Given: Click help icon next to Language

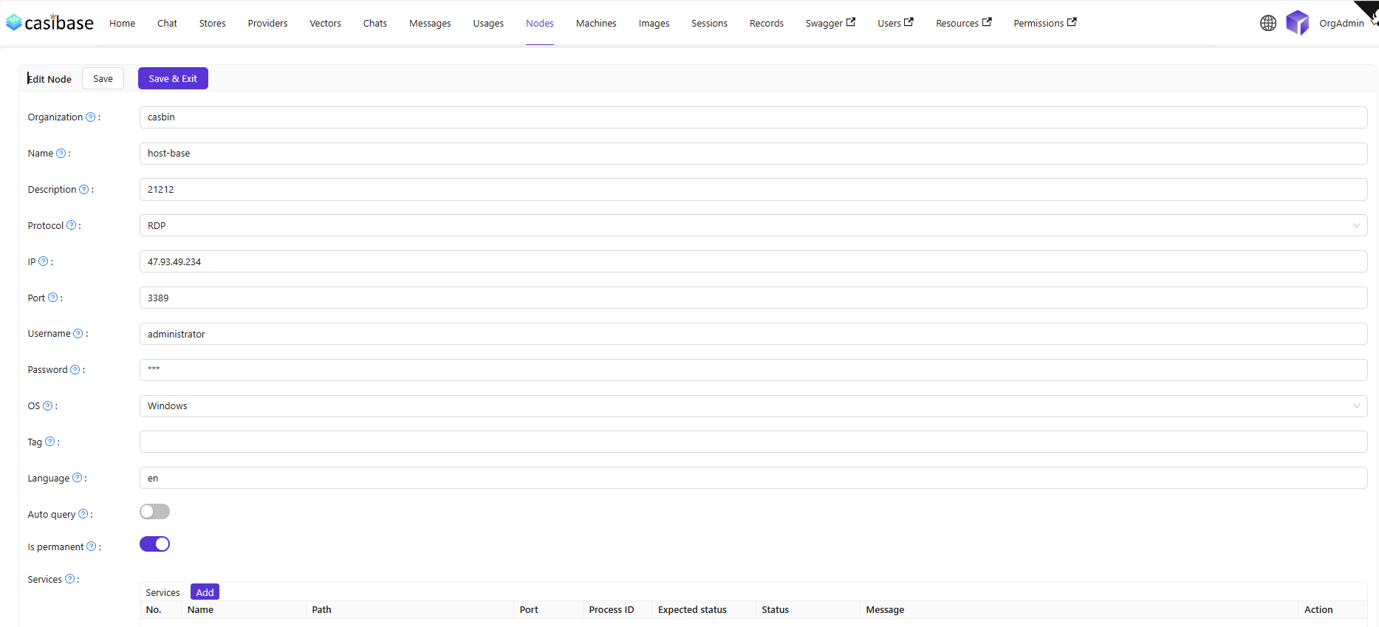Looking at the screenshot, I should click(x=77, y=478).
